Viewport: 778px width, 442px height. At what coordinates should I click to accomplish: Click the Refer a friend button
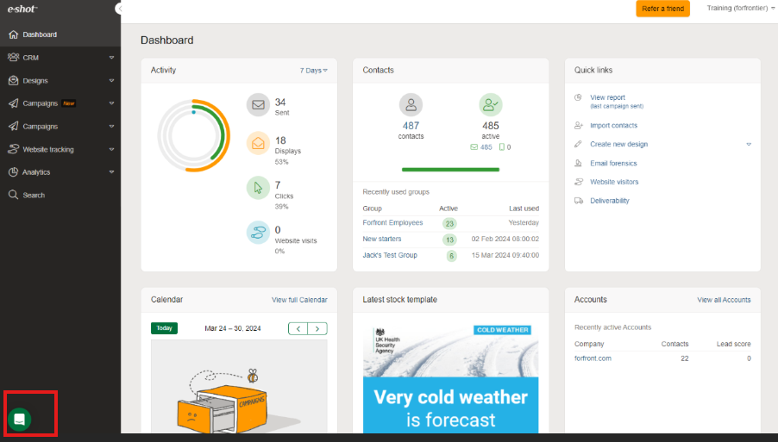[662, 9]
